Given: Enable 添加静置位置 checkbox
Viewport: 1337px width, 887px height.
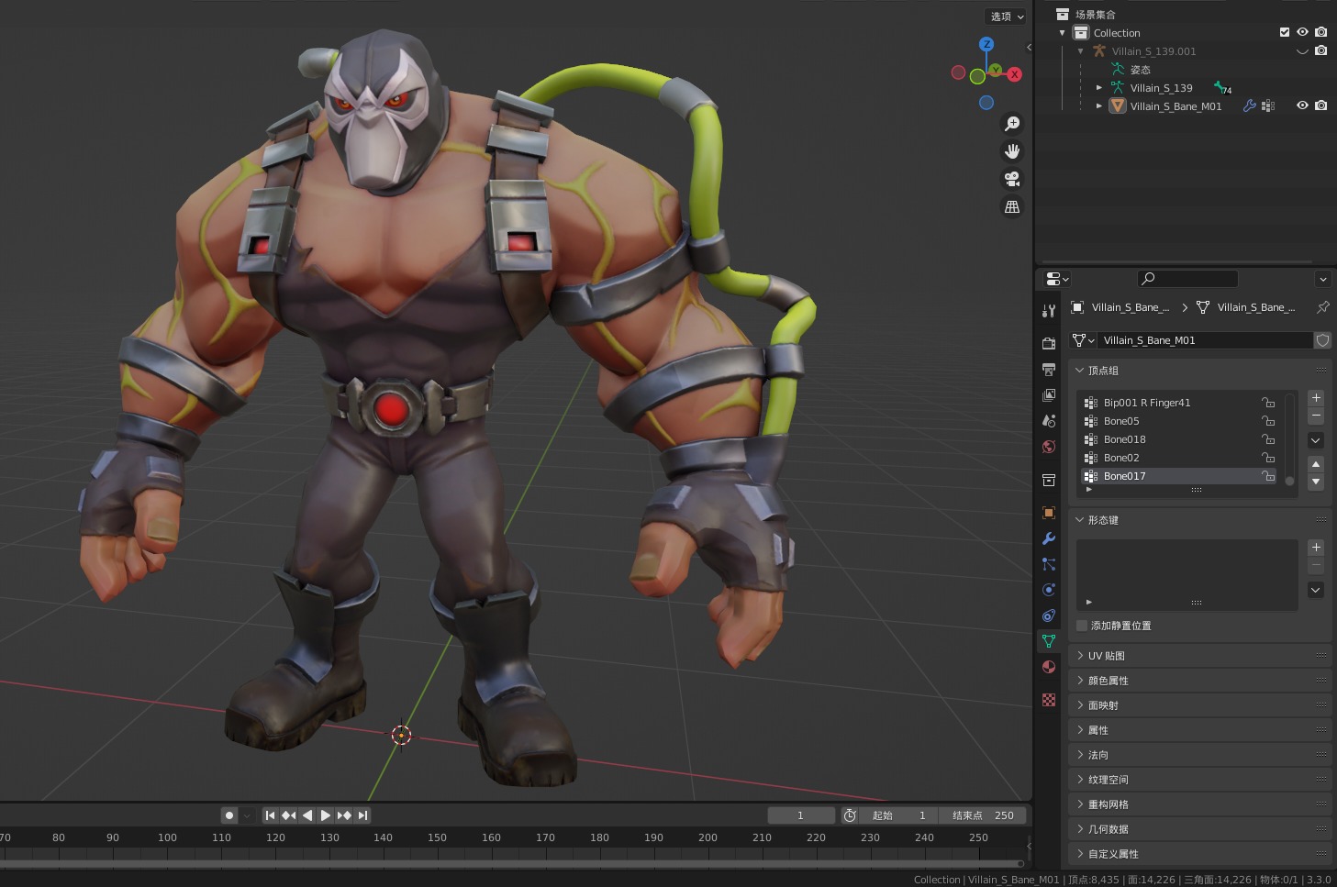Looking at the screenshot, I should pyautogui.click(x=1082, y=626).
